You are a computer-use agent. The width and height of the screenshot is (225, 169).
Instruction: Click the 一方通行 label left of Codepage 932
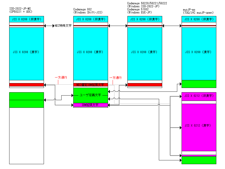[x=61, y=78]
